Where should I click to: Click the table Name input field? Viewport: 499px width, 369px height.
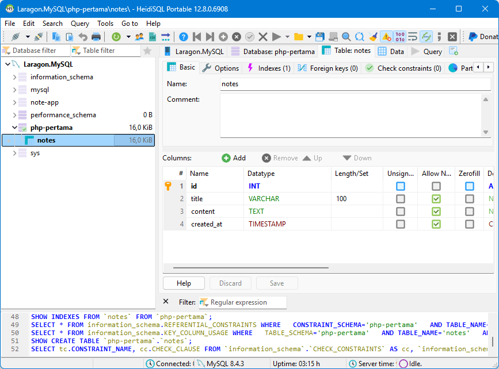click(x=355, y=84)
